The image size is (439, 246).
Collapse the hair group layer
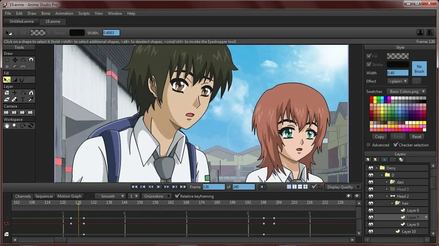tap(392, 203)
